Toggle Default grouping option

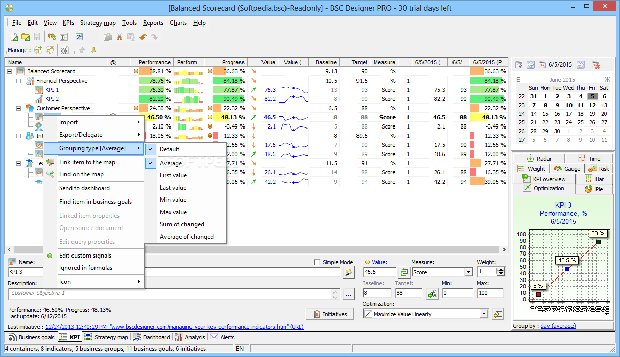coord(185,149)
